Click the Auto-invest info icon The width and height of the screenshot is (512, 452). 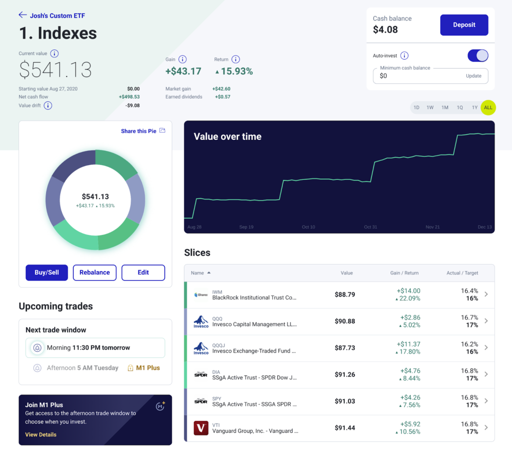[x=404, y=56]
